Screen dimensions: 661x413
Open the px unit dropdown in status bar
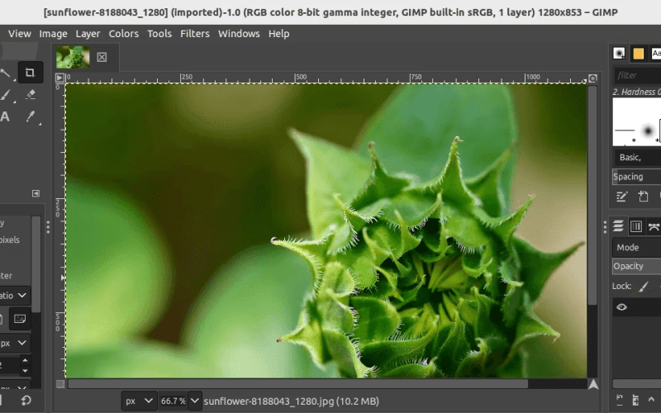[x=139, y=401]
